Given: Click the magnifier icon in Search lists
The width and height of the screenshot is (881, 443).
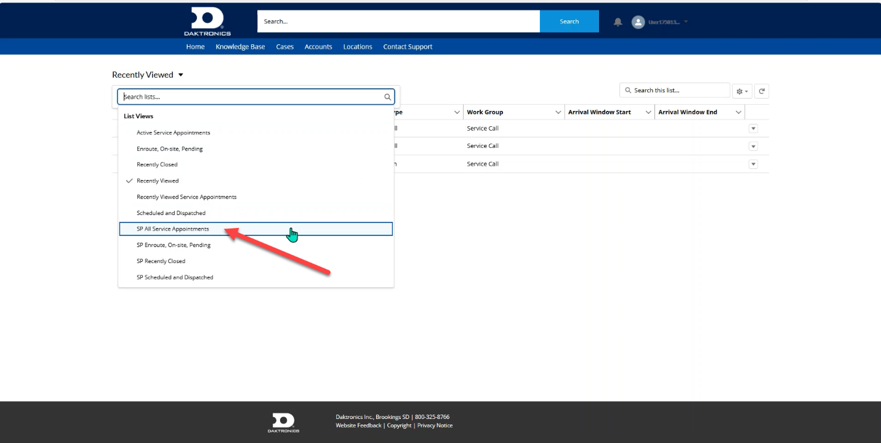Looking at the screenshot, I should tap(388, 97).
